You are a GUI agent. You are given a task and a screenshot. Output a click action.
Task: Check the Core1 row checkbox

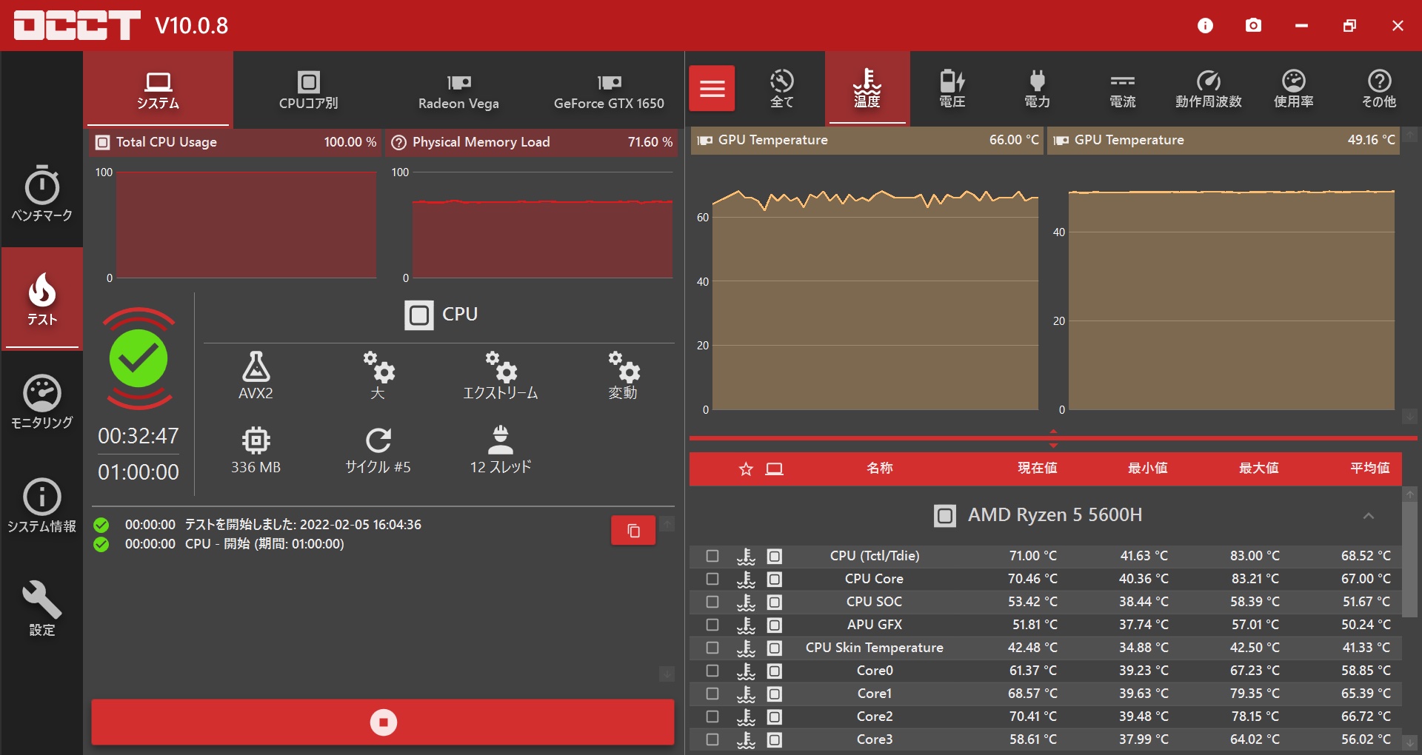712,694
